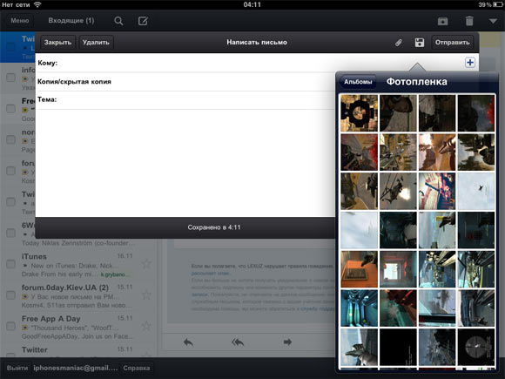Select the orange laptop desk photo thumbnail
The image size is (505, 379).
click(x=359, y=269)
